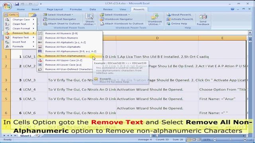Click the Remove All Numeric icon
Image resolution: width=255 pixels, height=143 pixels.
[40, 33]
